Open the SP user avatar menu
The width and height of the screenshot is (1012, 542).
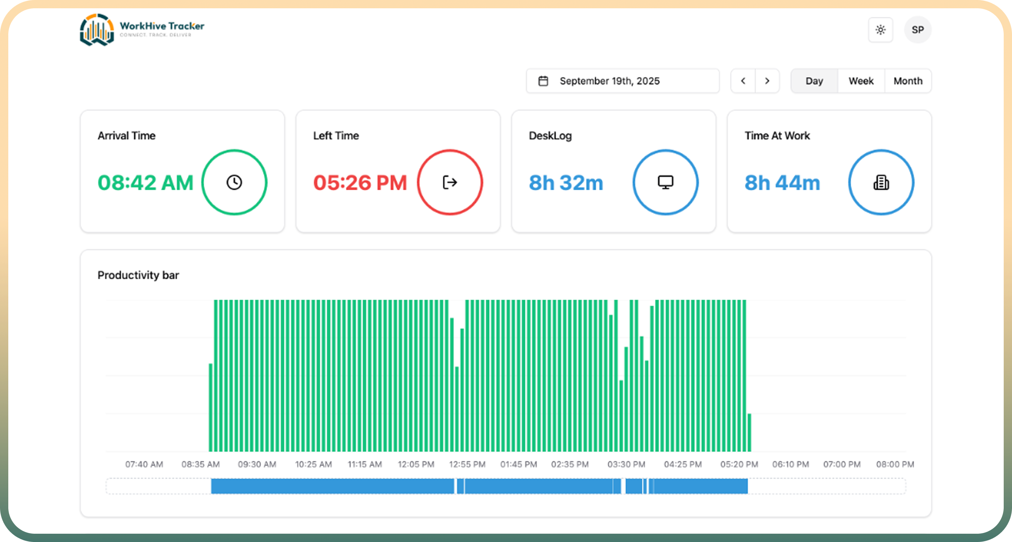pos(917,30)
